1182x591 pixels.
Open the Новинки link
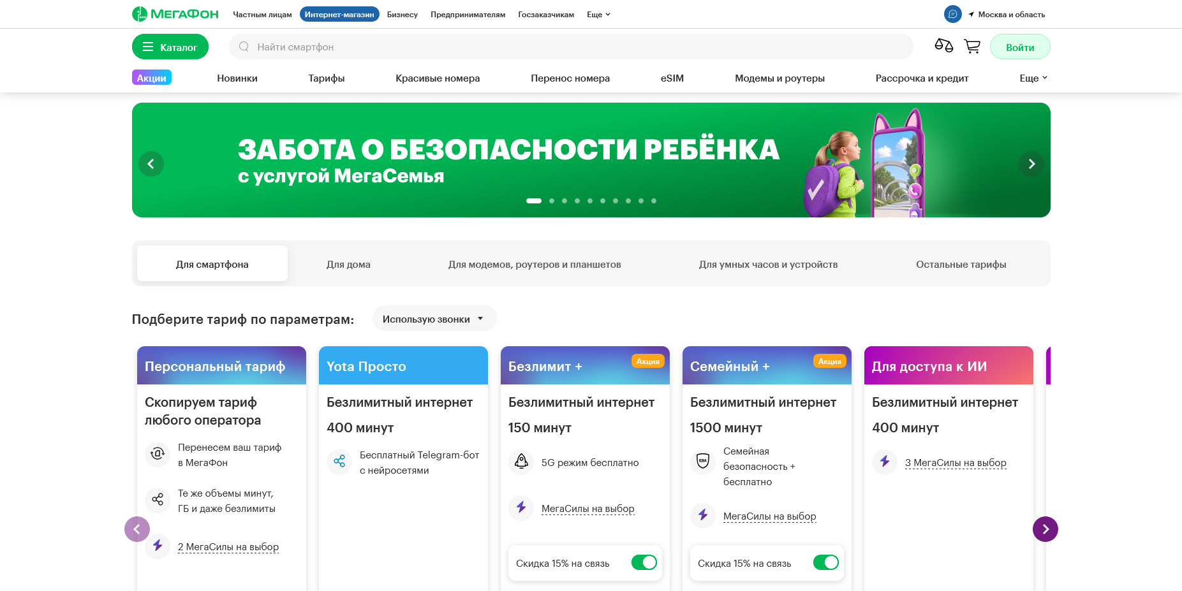click(x=237, y=78)
